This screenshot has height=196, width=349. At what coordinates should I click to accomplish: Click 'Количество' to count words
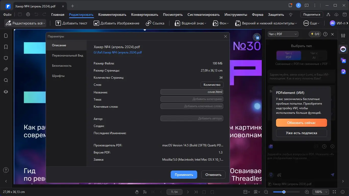click(x=212, y=85)
